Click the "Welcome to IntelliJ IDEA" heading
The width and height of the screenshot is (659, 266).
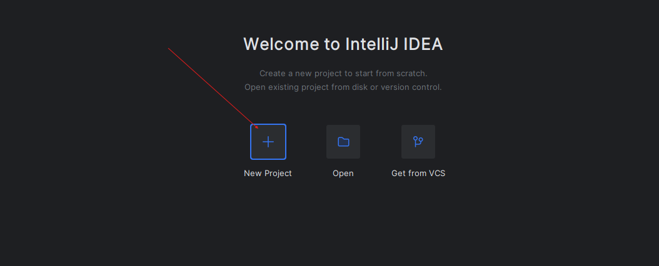pos(343,44)
